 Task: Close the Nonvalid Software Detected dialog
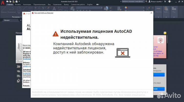pyautogui.click(x=151, y=13)
